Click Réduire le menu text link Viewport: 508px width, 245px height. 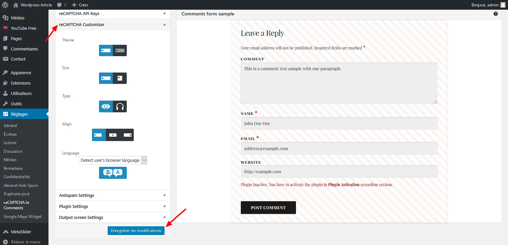(x=25, y=242)
